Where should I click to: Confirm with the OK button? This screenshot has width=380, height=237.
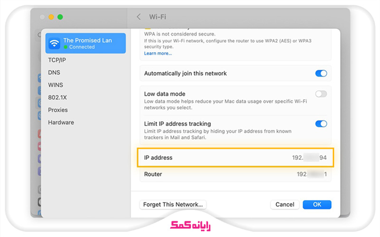click(317, 204)
